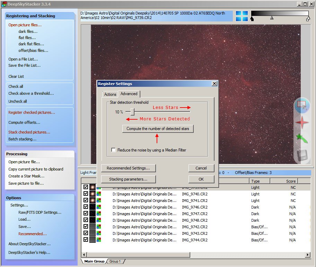Click the black point marker on gradient bar
This screenshot has width=316, height=267.
coord(252,19)
